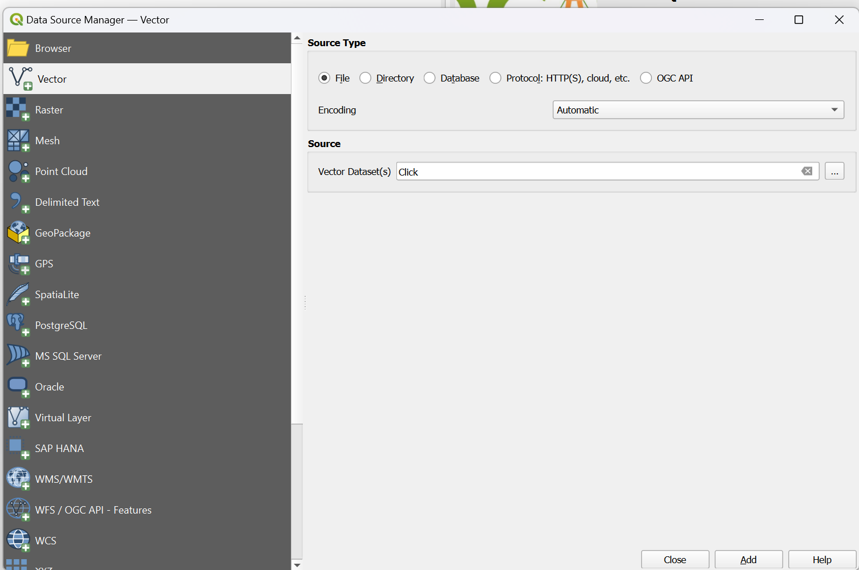
Task: Click the GPS label text
Action: (44, 264)
